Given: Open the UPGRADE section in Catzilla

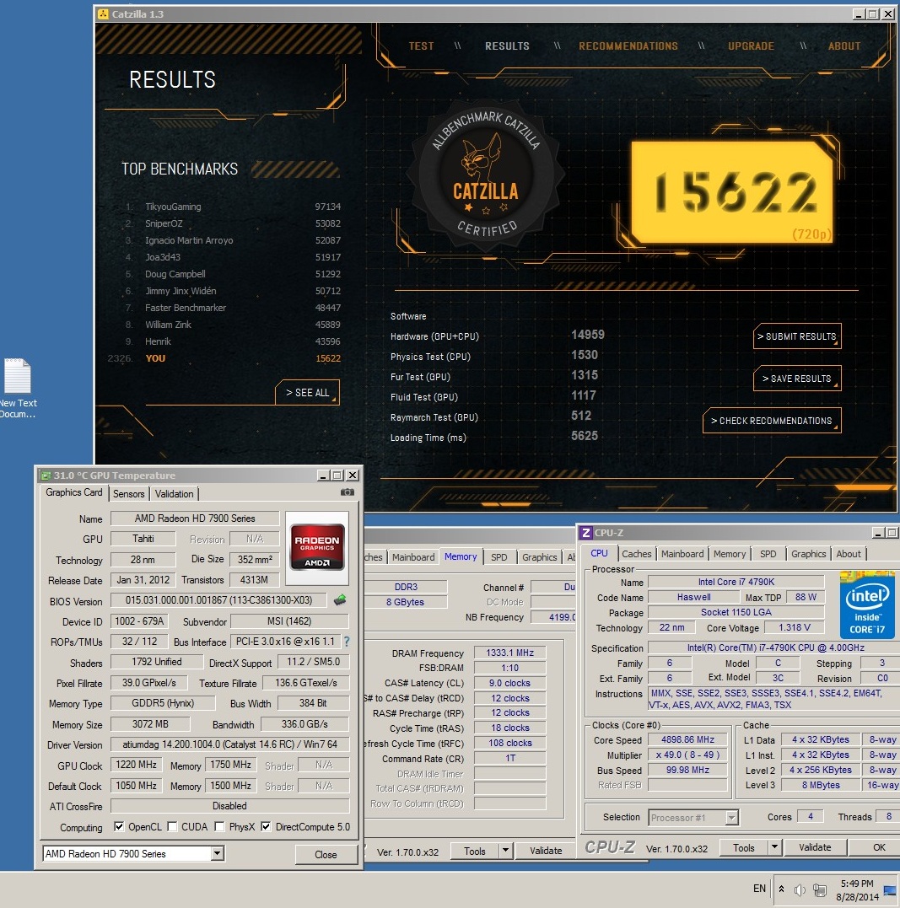Looking at the screenshot, I should click(x=751, y=46).
